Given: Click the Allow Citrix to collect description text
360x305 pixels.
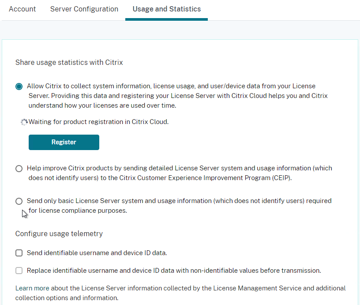Looking at the screenshot, I should point(177,95).
